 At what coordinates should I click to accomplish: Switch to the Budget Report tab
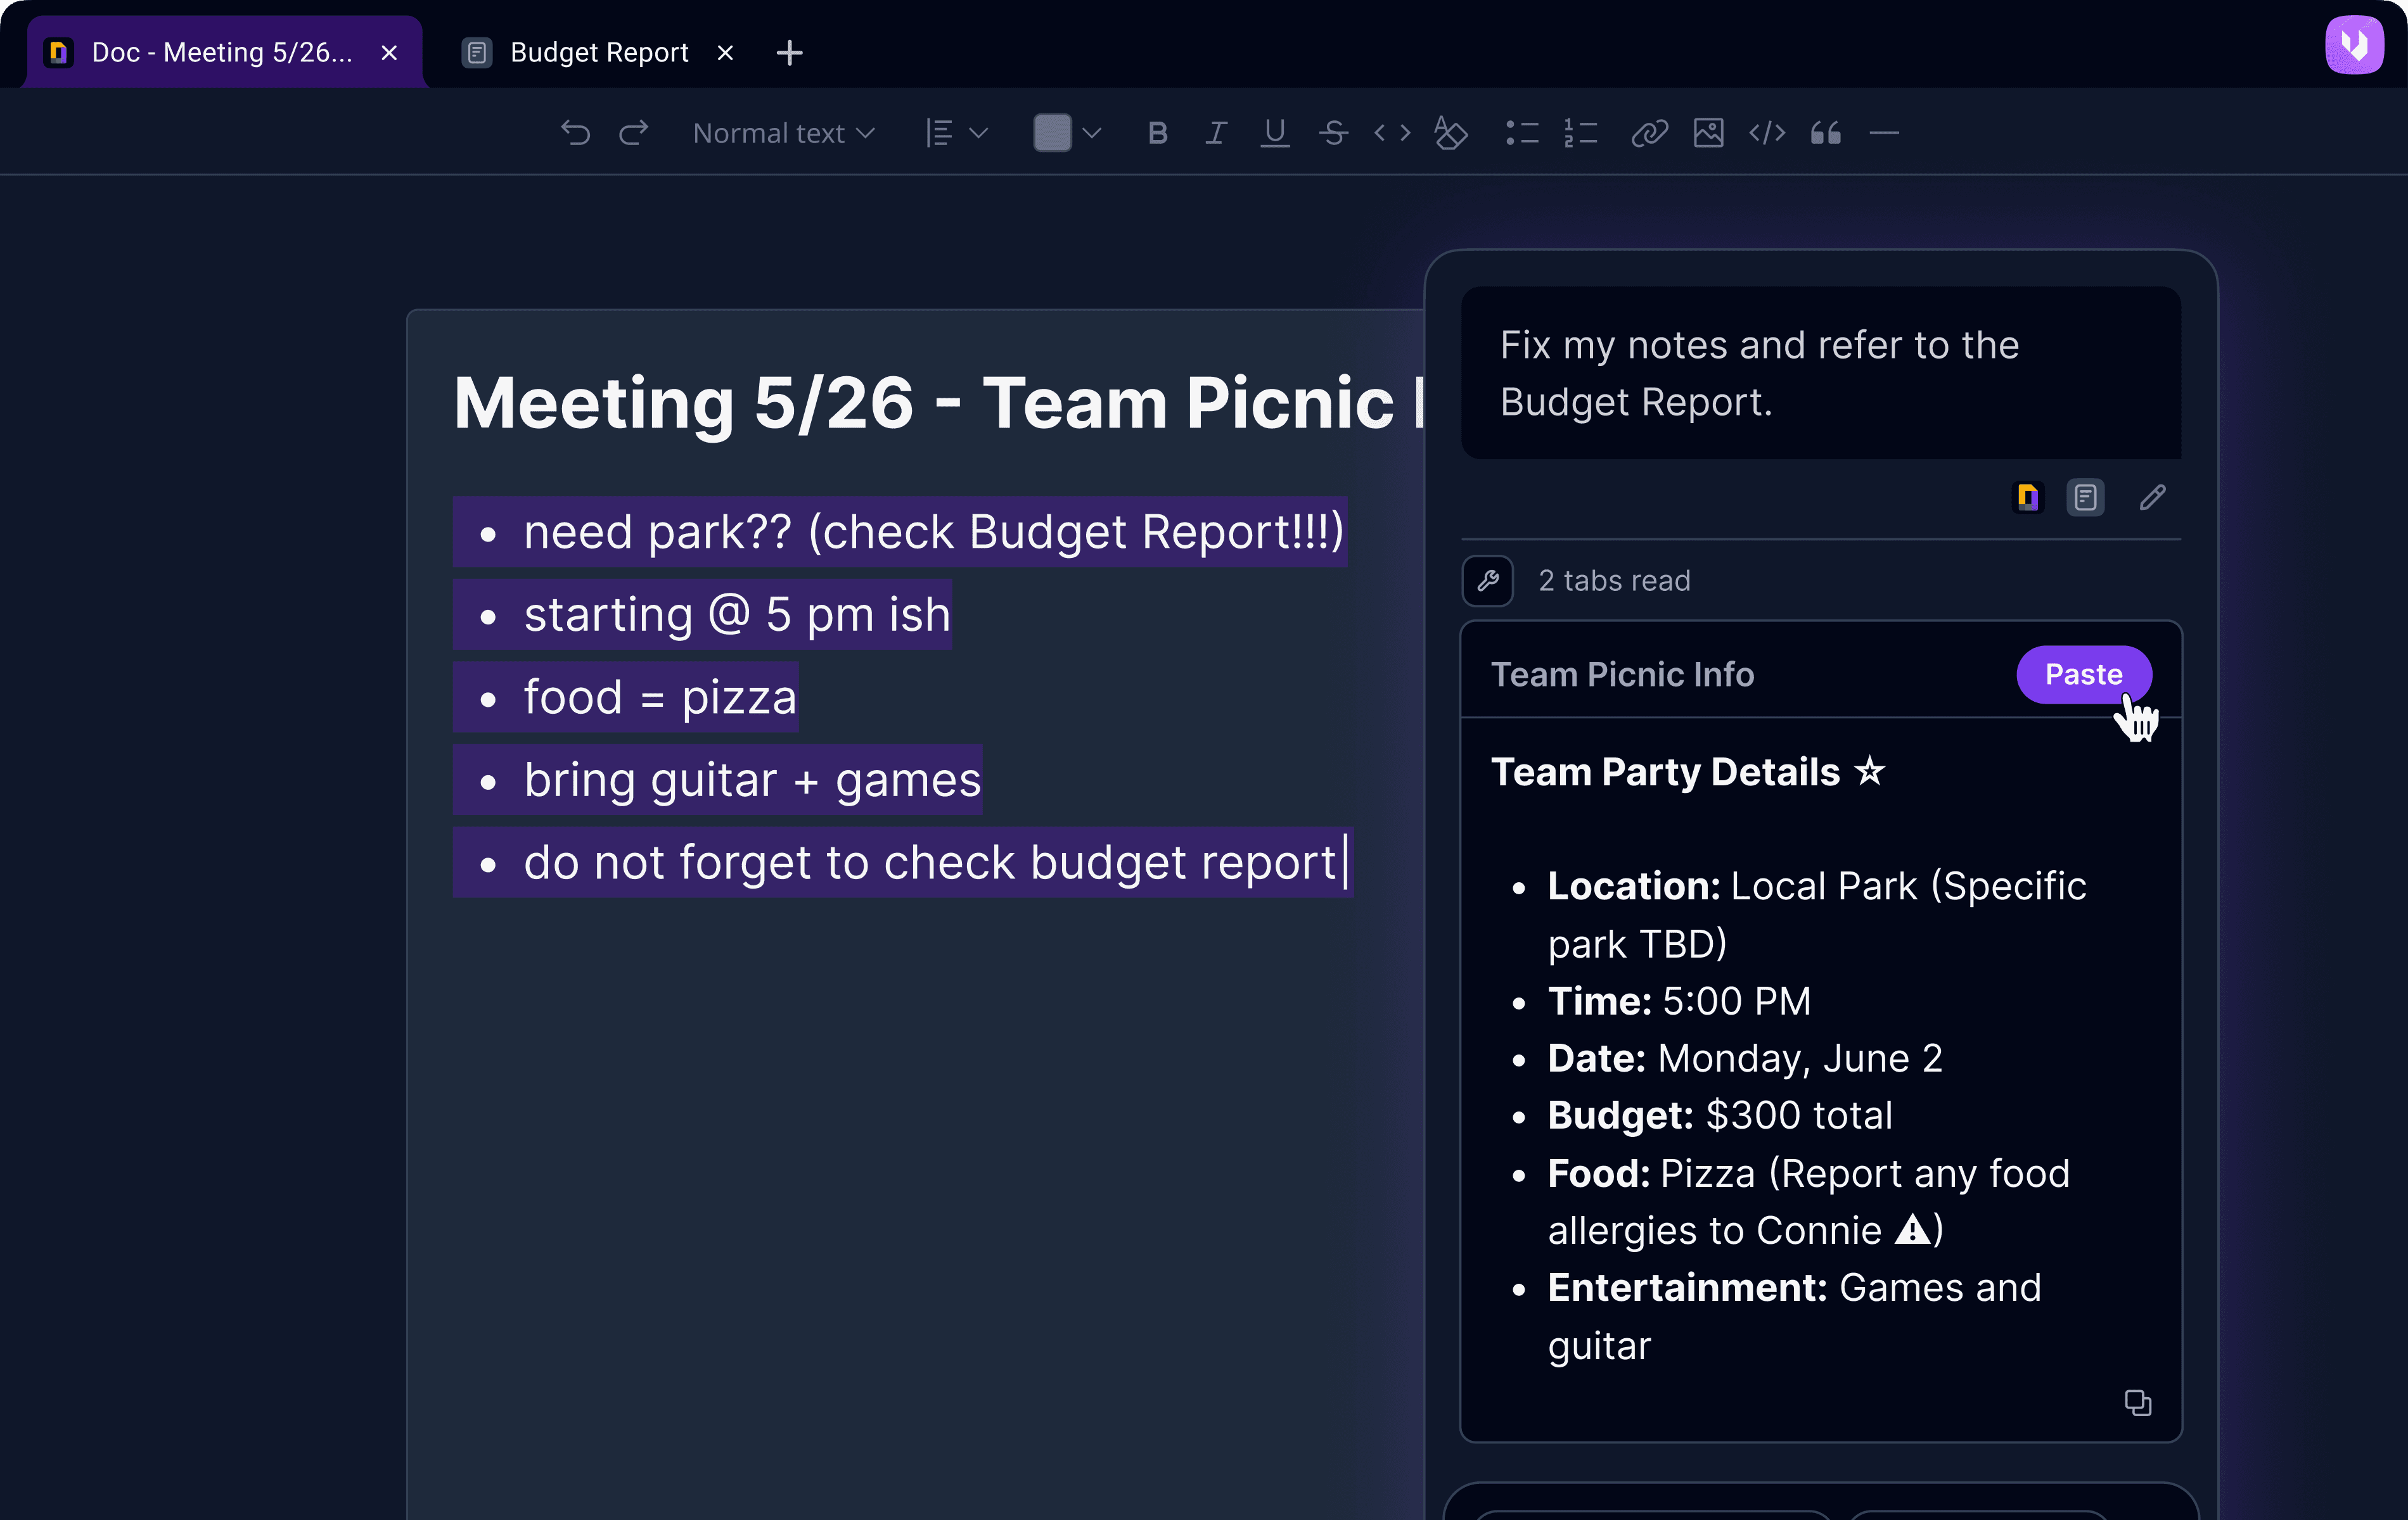(x=599, y=52)
